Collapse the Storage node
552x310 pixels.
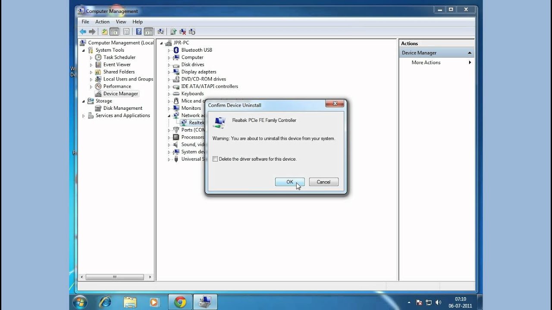pos(83,101)
